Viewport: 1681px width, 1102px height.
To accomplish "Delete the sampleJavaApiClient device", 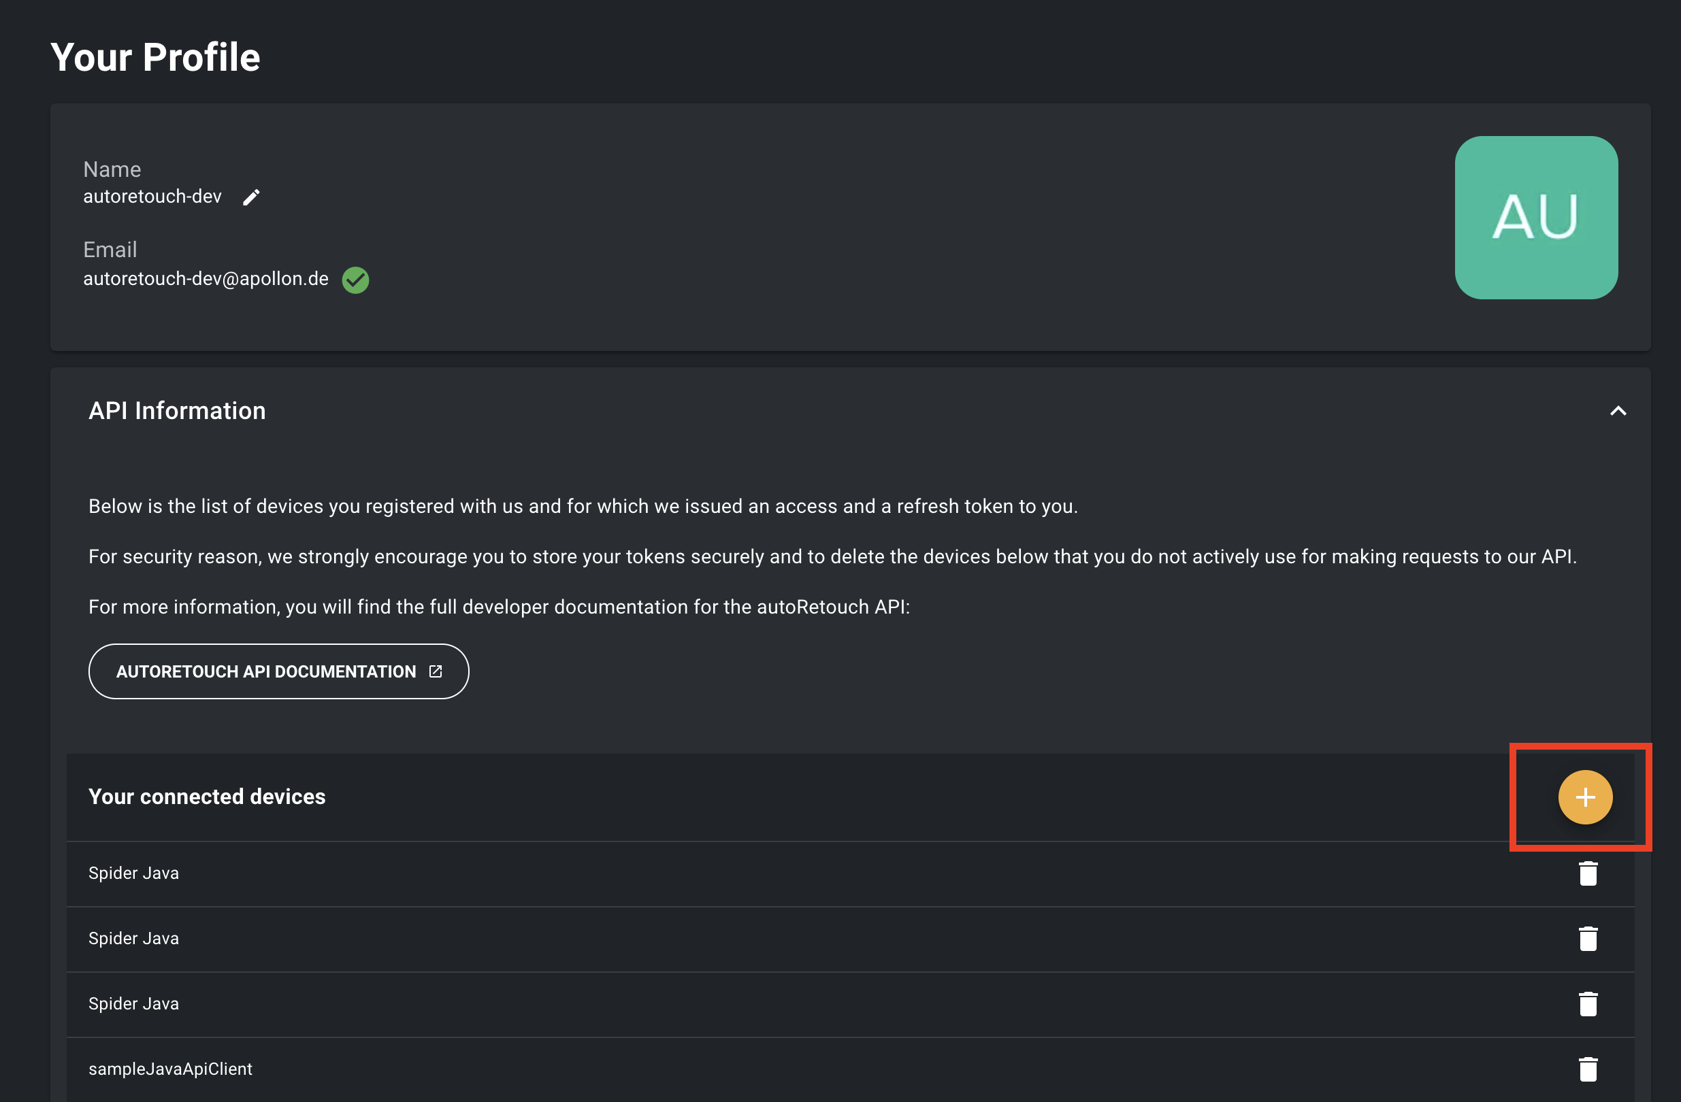I will pos(1588,1069).
